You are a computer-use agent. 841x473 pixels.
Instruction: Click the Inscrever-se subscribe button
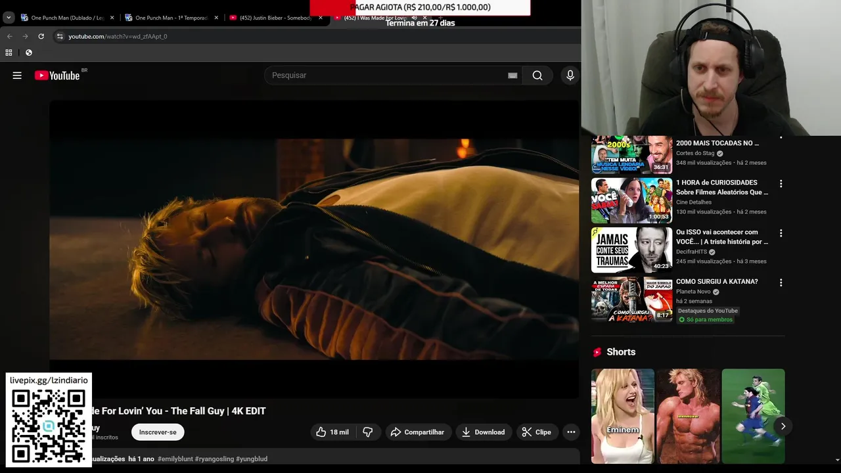[x=158, y=432]
